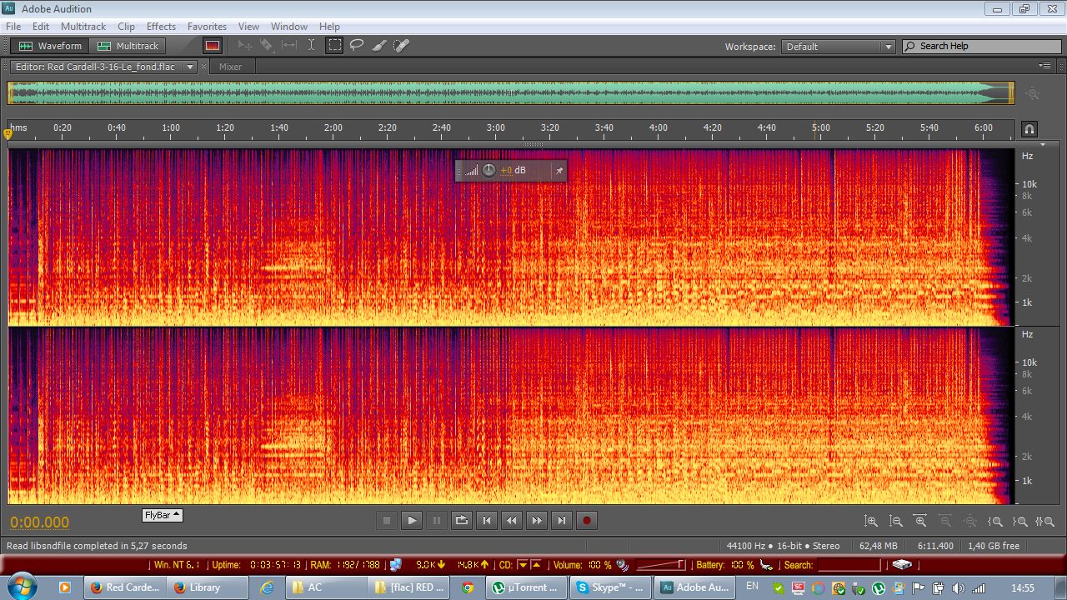The width and height of the screenshot is (1067, 600).
Task: Zoom out full on both axes
Action: (970, 522)
